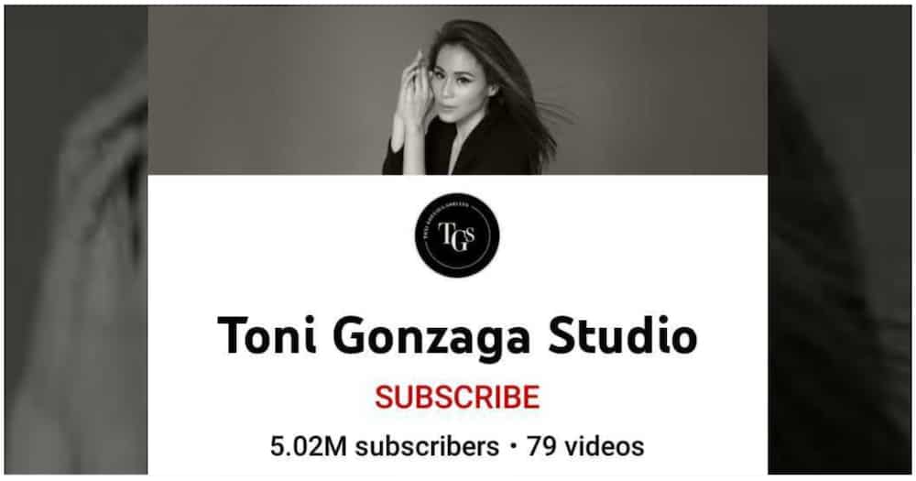Click the letter G inside the avatar logo
916x481 pixels.
(459, 240)
